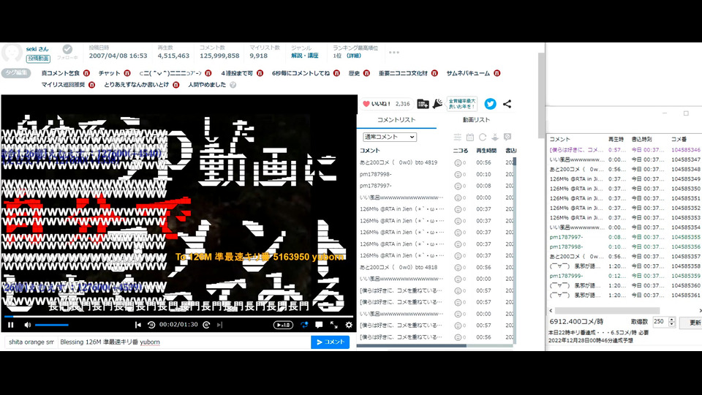This screenshot has width=702, height=395.
Task: Open the 人間やめました tag
Action: [207, 85]
